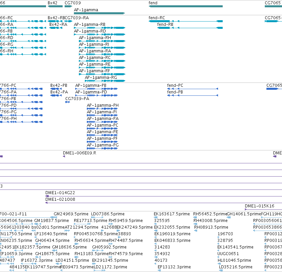
Task: Select EST label RH56452.5prime
Action: pos(210,214)
